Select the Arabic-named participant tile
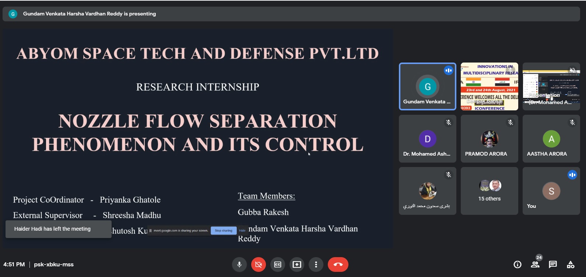Viewport: 586px width, 277px height. click(428, 191)
